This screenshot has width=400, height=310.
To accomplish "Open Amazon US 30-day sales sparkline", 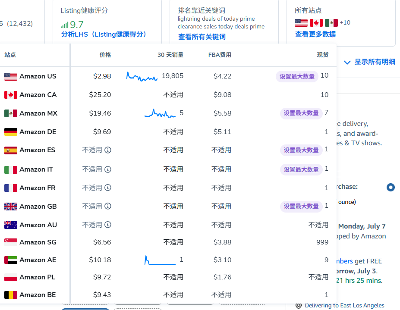I will click(142, 76).
